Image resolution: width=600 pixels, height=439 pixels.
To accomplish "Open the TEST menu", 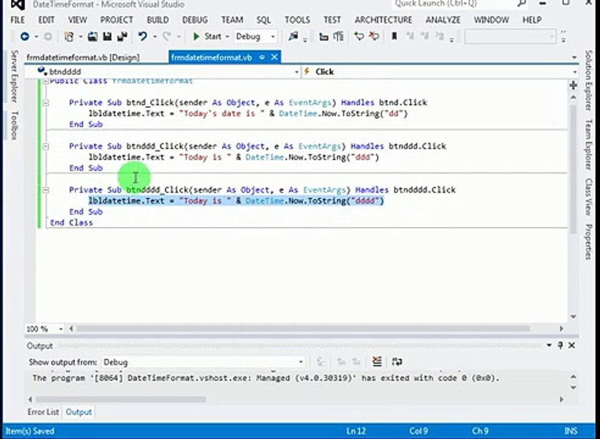I will click(x=332, y=20).
